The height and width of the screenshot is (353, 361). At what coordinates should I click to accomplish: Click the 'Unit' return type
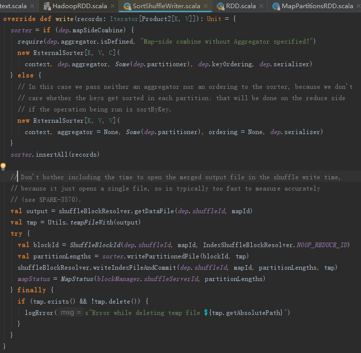click(x=214, y=19)
